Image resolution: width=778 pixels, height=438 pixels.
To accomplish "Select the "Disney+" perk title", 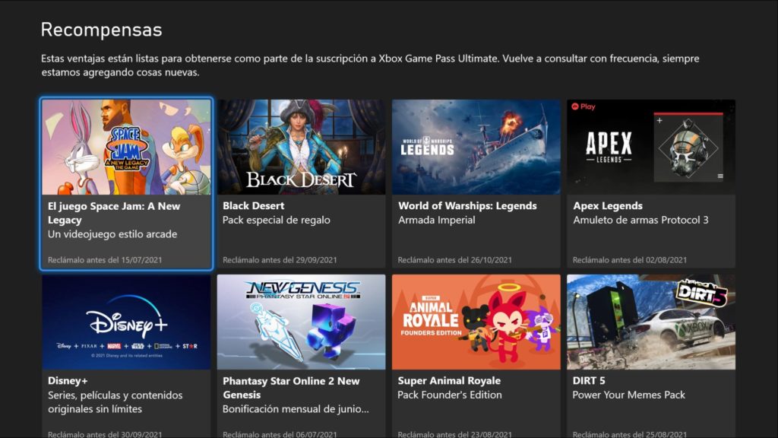I will point(68,381).
